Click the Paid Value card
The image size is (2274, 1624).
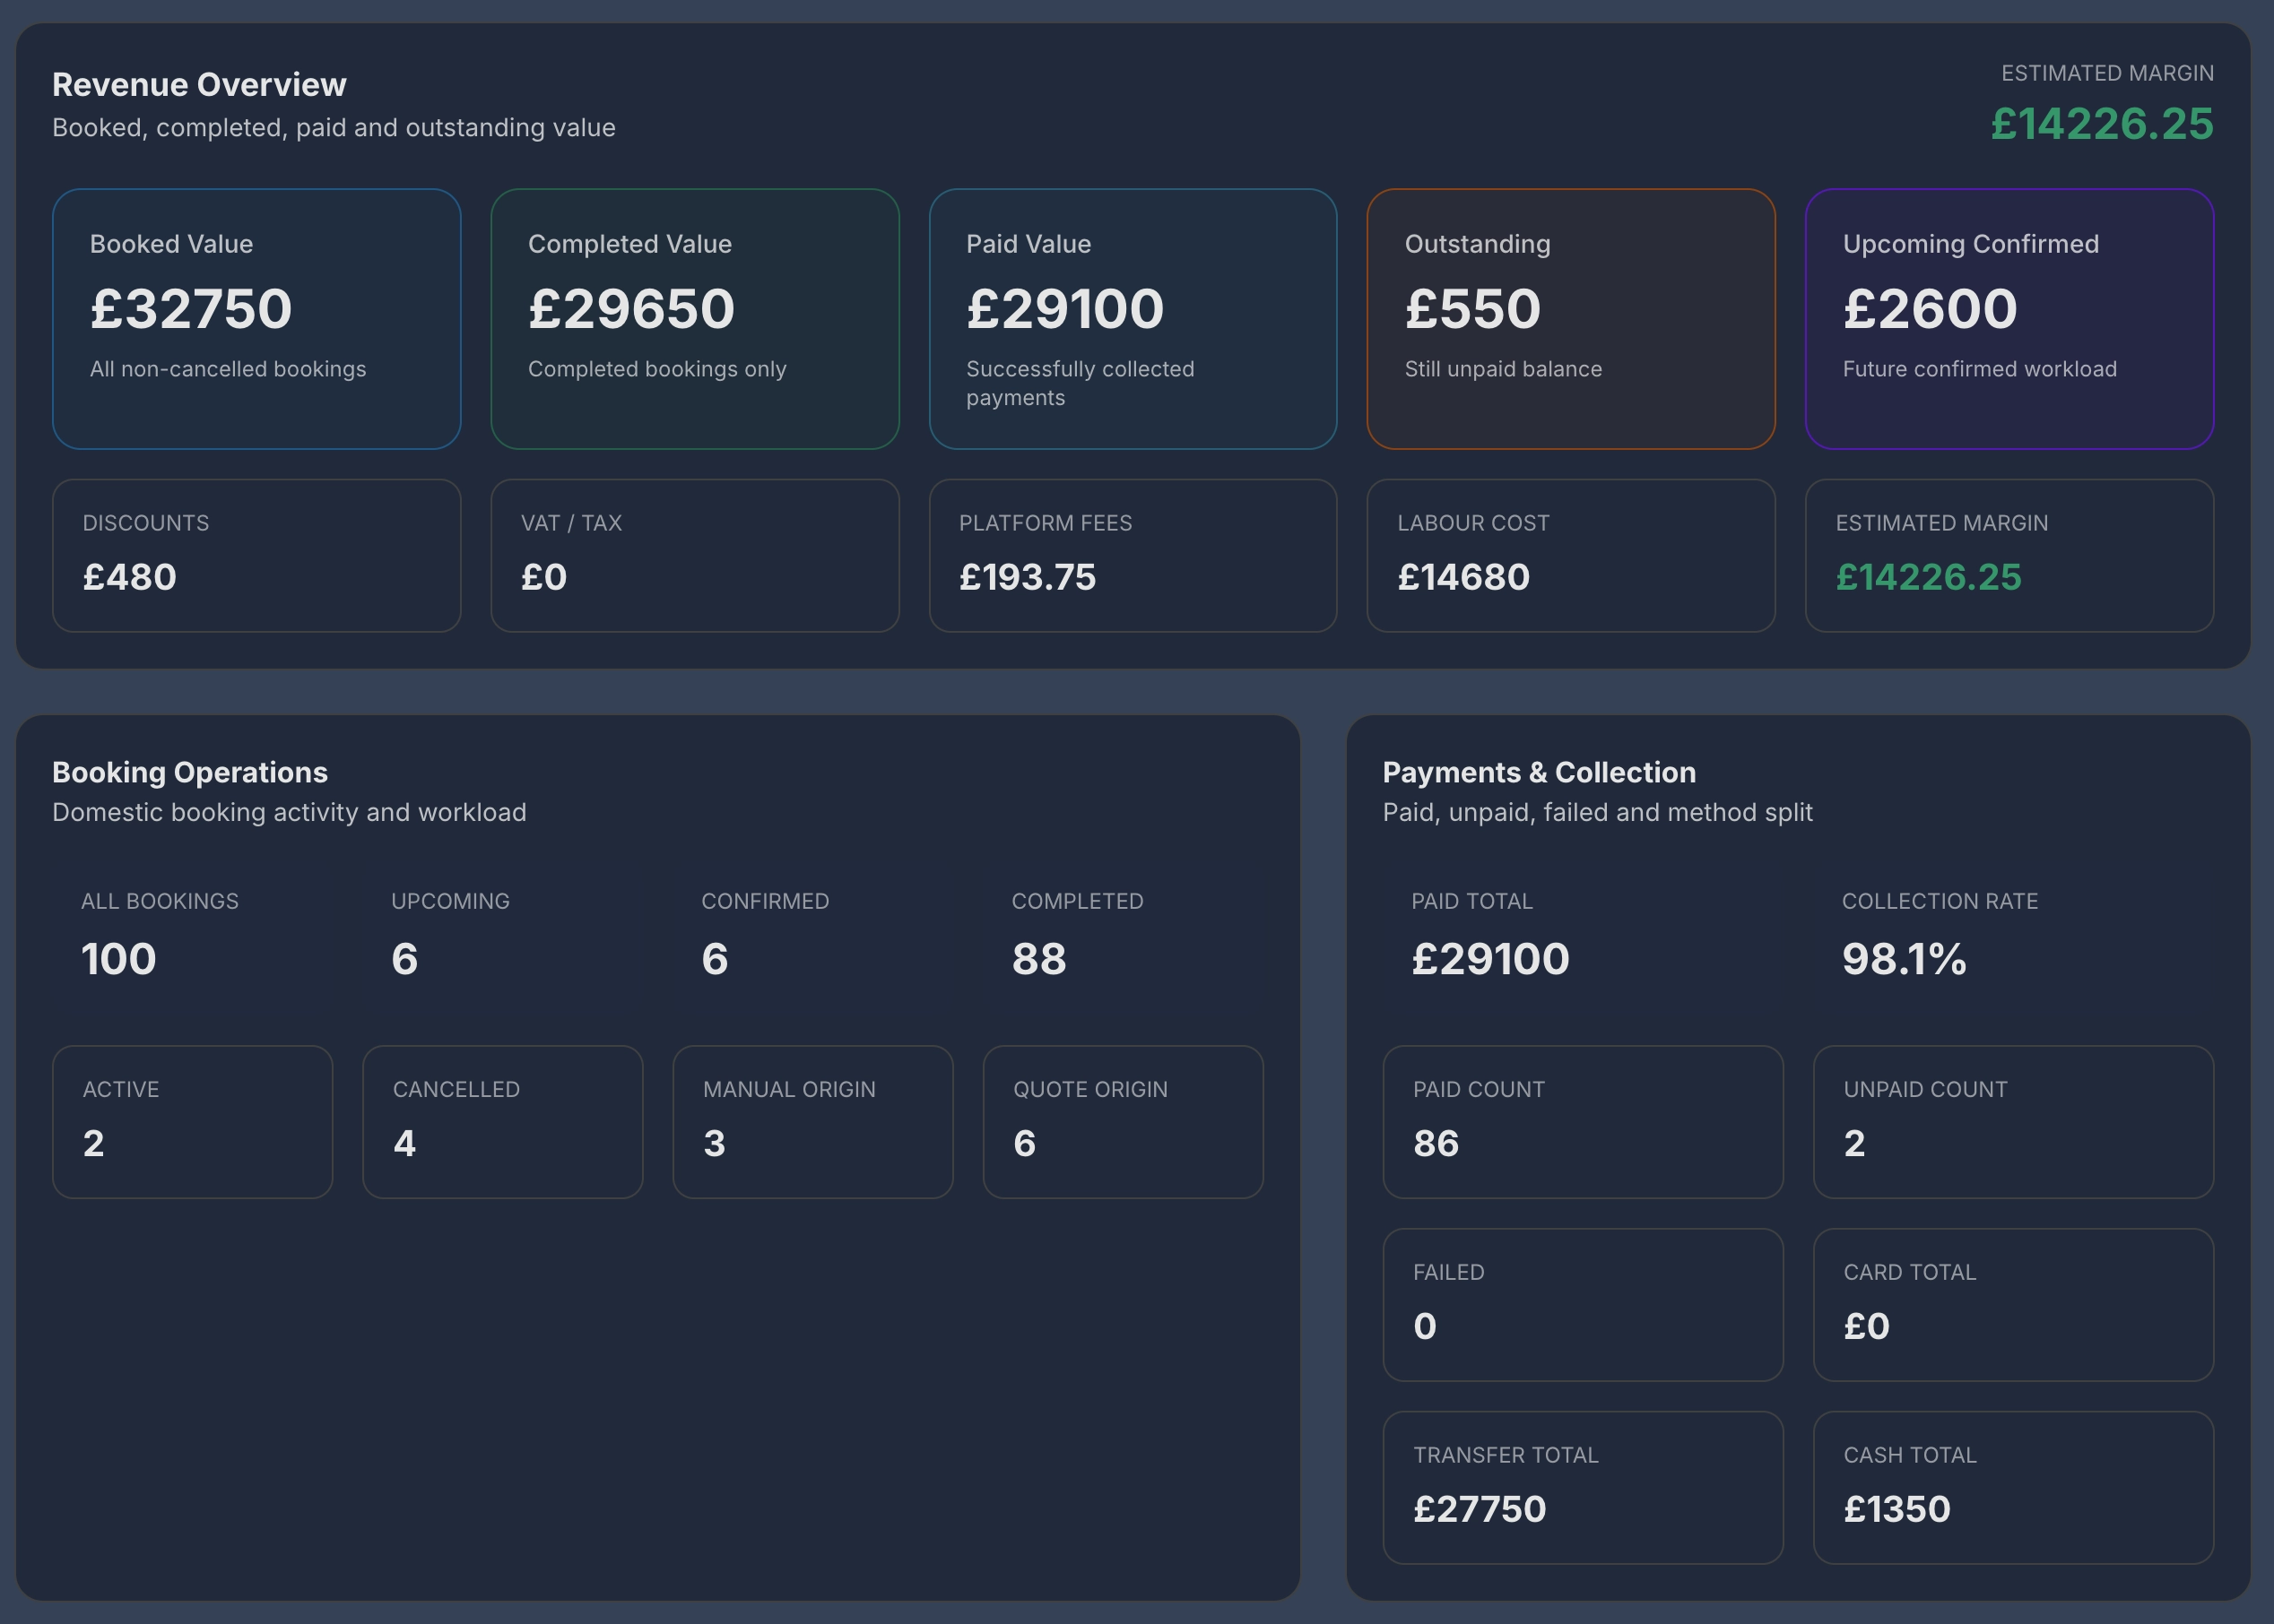pos(1132,318)
